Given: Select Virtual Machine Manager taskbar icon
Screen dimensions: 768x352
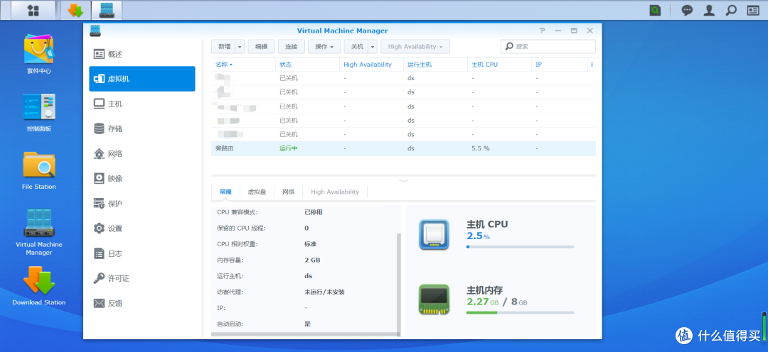Looking at the screenshot, I should coord(107,10).
